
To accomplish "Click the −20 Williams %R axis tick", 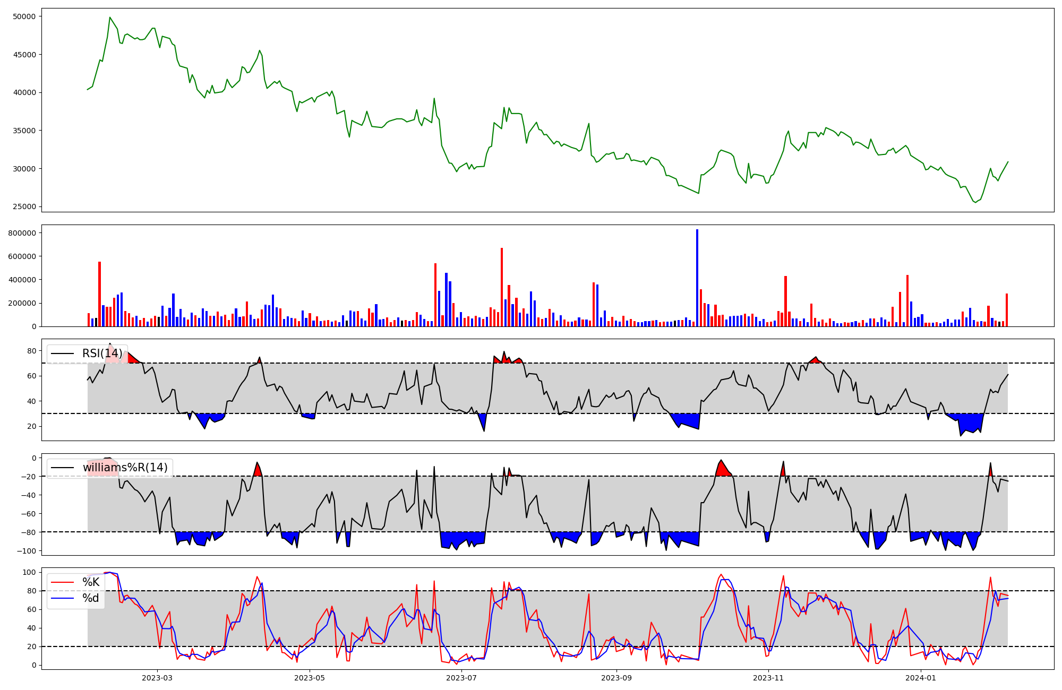I will click(x=28, y=477).
